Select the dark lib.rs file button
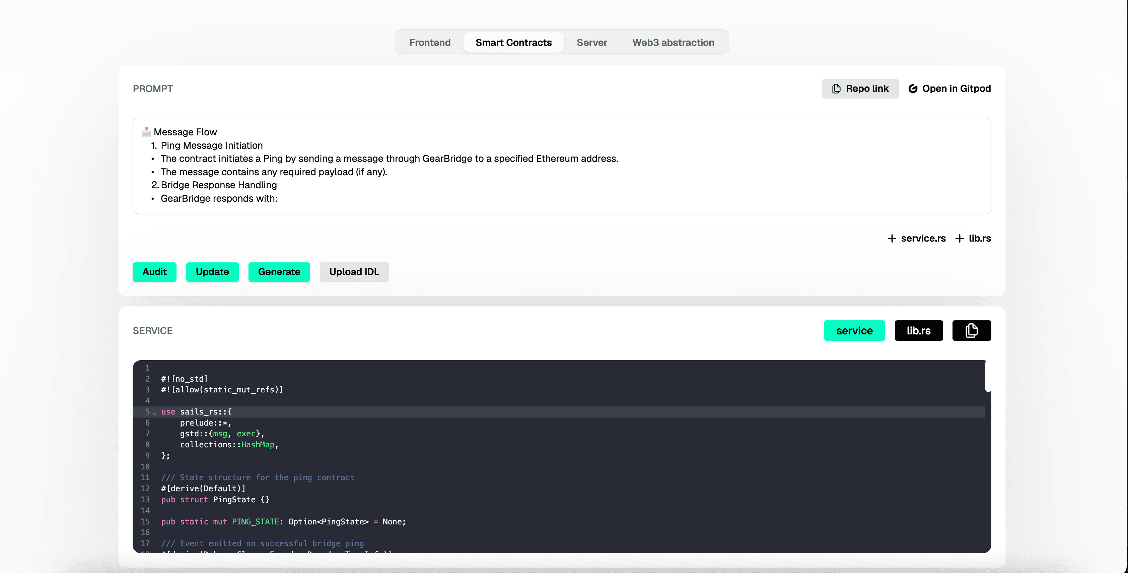1128x573 pixels. pyautogui.click(x=919, y=330)
